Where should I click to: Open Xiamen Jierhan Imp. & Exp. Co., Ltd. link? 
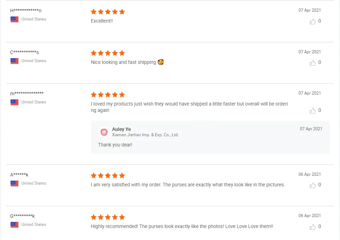(x=145, y=135)
